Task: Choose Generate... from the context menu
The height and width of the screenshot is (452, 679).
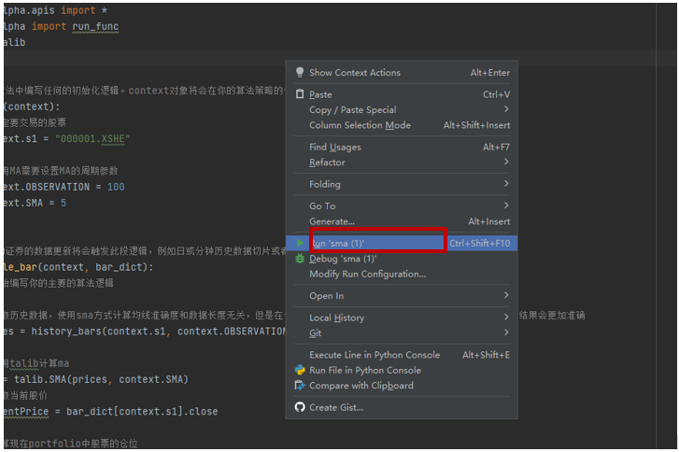Action: point(402,221)
